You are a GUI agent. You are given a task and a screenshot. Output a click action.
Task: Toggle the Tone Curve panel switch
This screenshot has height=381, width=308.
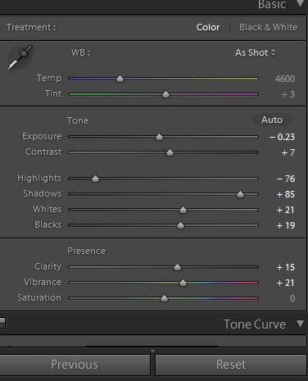pyautogui.click(x=2, y=323)
